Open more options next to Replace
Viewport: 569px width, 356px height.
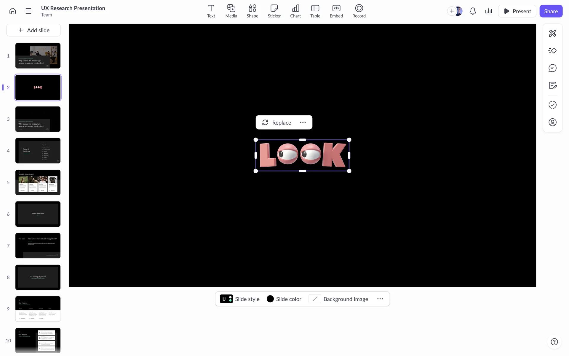(303, 123)
